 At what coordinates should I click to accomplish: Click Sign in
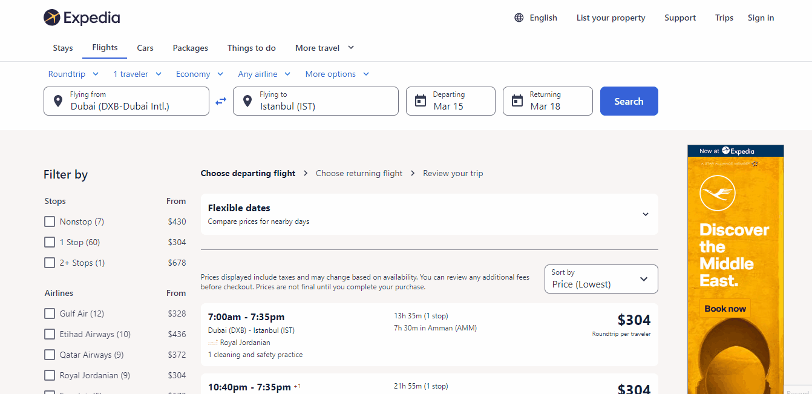pyautogui.click(x=761, y=18)
